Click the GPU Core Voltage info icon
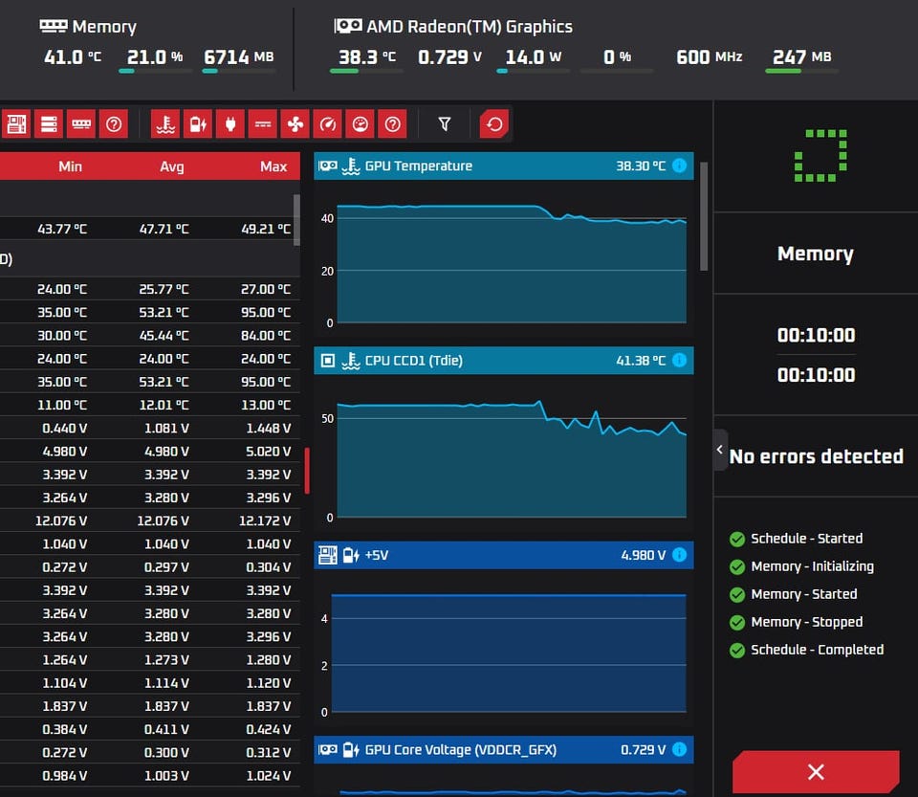 click(x=679, y=749)
